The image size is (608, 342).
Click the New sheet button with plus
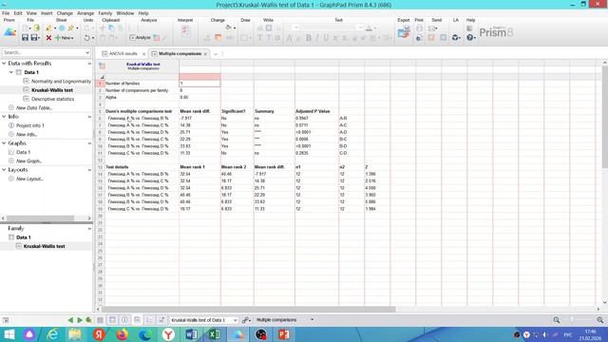(x=64, y=38)
